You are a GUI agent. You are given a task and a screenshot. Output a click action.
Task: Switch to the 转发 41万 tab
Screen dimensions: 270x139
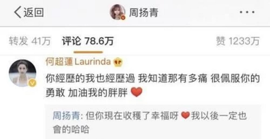(x=30, y=41)
